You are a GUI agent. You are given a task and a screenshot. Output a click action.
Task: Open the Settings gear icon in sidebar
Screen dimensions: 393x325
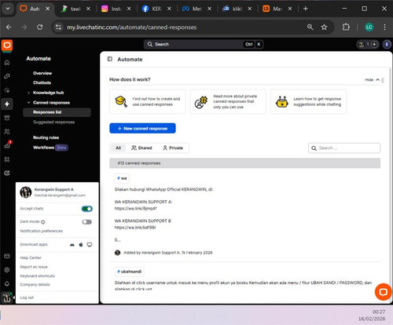coord(7,270)
